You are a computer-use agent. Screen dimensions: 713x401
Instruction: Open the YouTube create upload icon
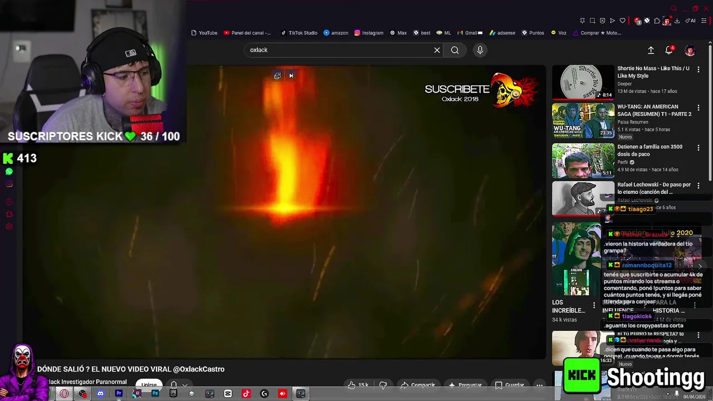coord(651,50)
